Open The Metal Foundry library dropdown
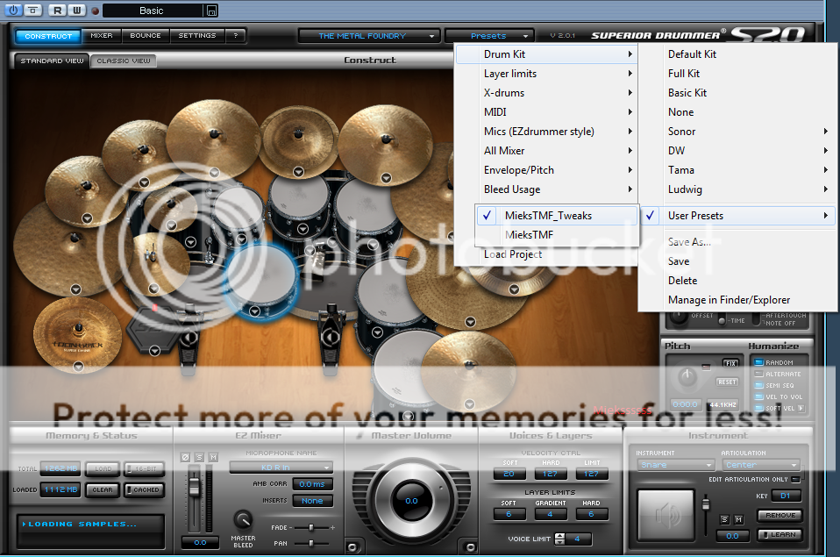The image size is (840, 557). click(x=369, y=36)
